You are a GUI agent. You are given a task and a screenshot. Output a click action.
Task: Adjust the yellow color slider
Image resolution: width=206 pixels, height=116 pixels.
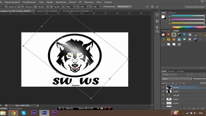tap(188, 23)
